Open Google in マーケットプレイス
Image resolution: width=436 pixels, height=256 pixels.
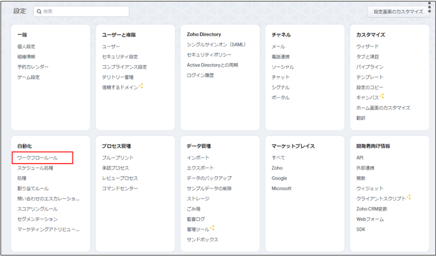pyautogui.click(x=279, y=178)
